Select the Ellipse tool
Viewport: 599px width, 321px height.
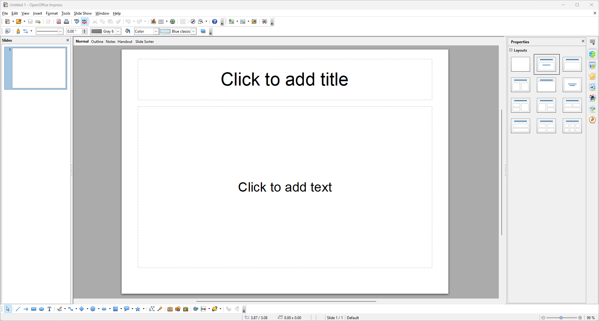[x=41, y=309]
